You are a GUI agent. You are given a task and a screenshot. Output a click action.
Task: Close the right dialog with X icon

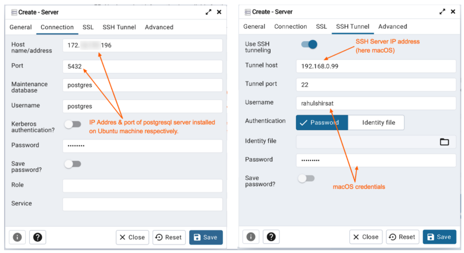pos(453,12)
